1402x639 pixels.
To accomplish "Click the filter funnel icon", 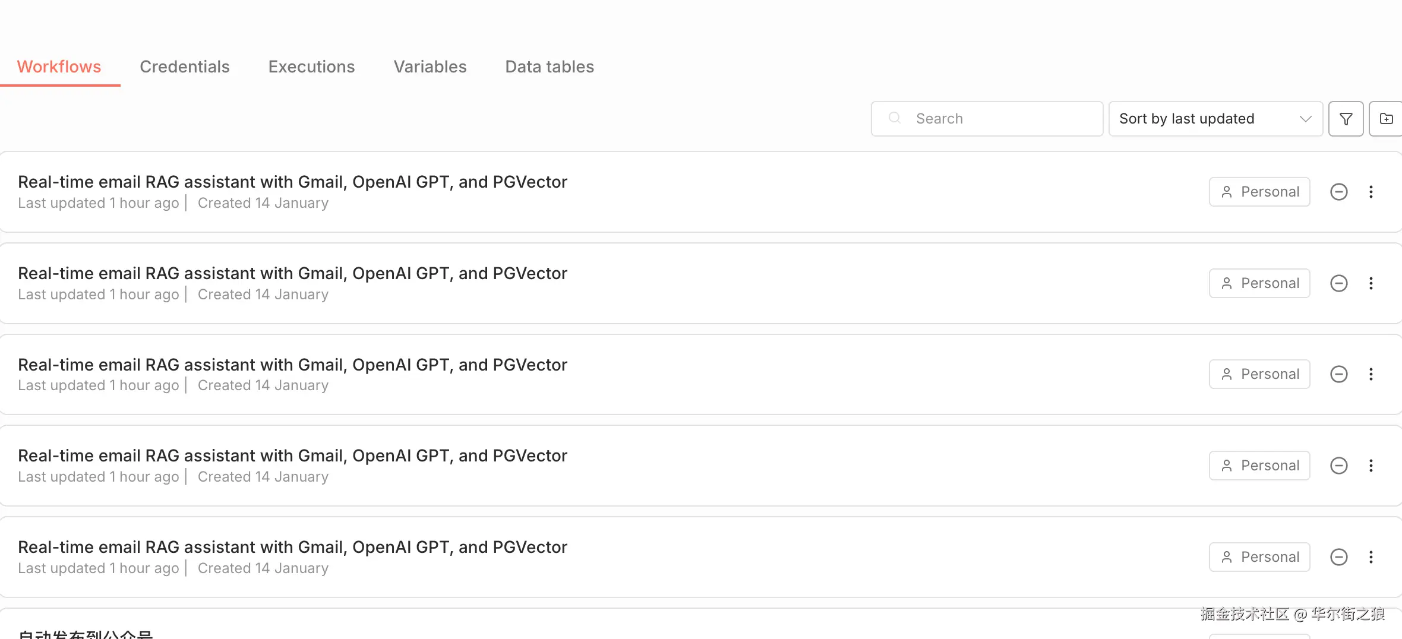I will [1346, 119].
